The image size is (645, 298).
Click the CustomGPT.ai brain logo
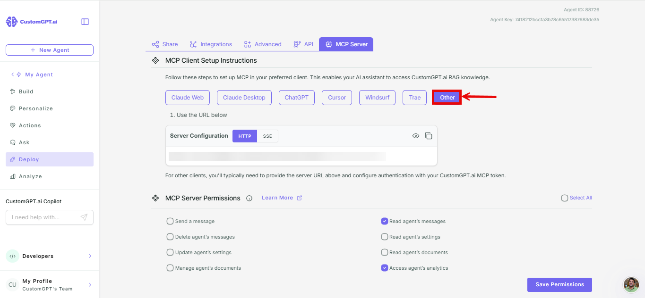12,22
